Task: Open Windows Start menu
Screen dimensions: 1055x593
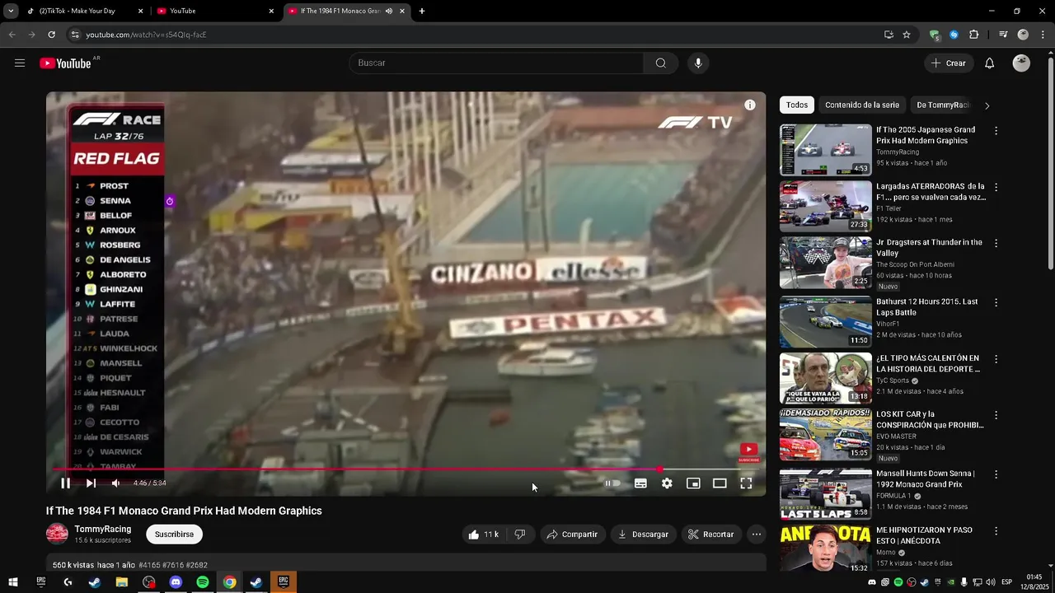Action: click(x=13, y=582)
